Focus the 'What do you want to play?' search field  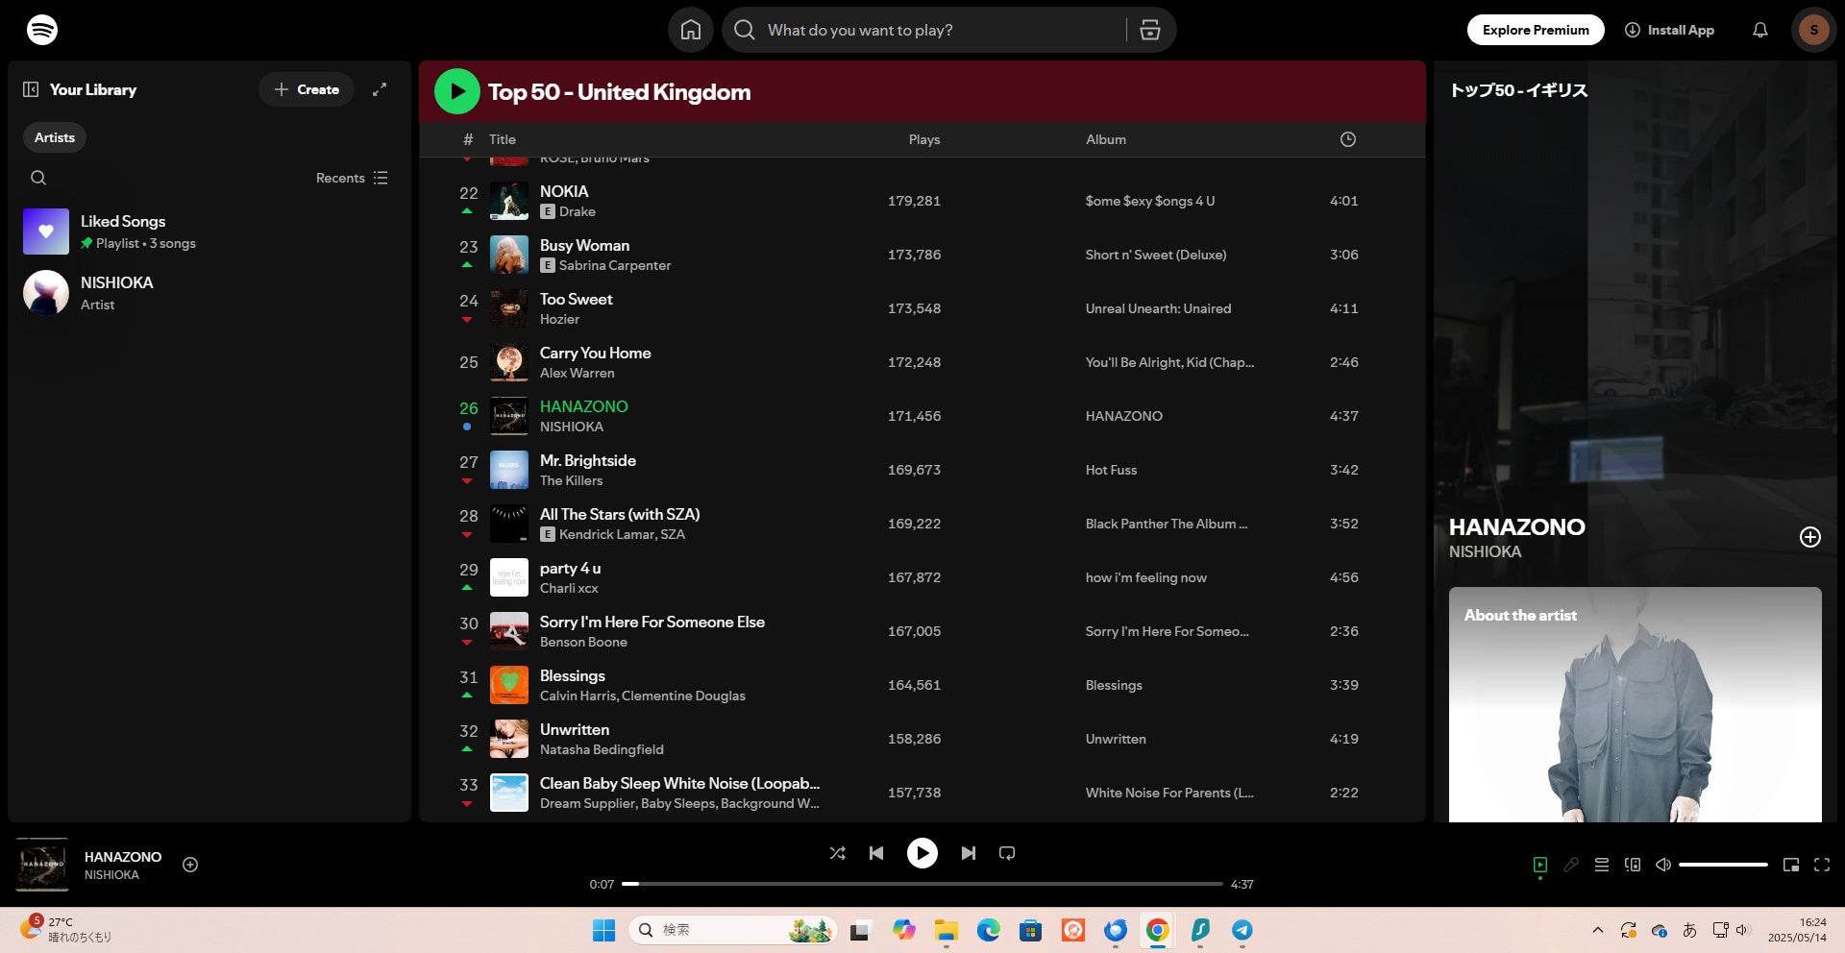coord(942,30)
